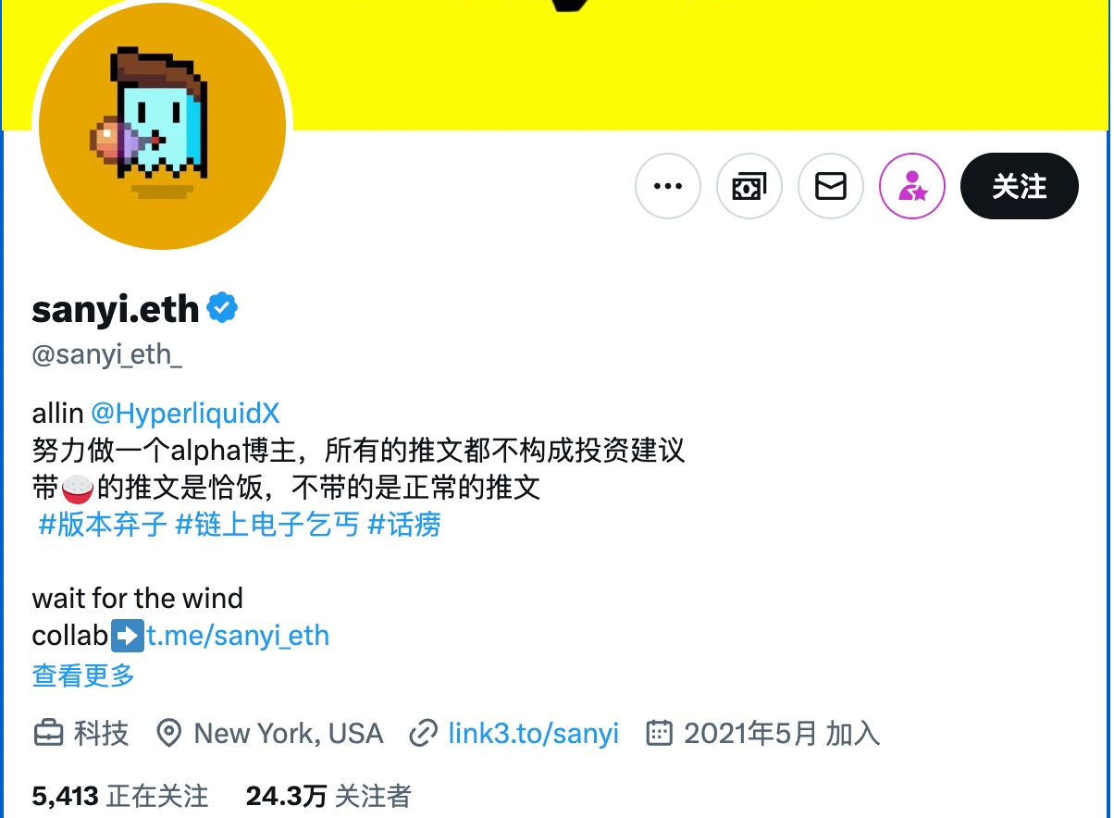Expand bio with 查看更多
The width and height of the screenshot is (1114, 818).
(83, 675)
